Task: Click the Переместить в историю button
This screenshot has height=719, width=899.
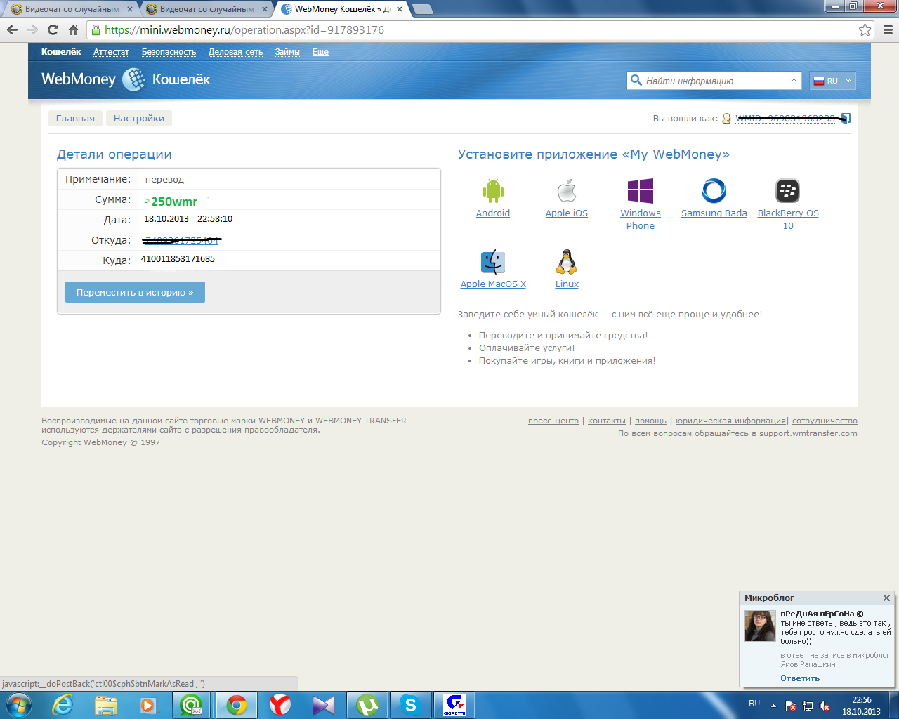Action: click(135, 292)
